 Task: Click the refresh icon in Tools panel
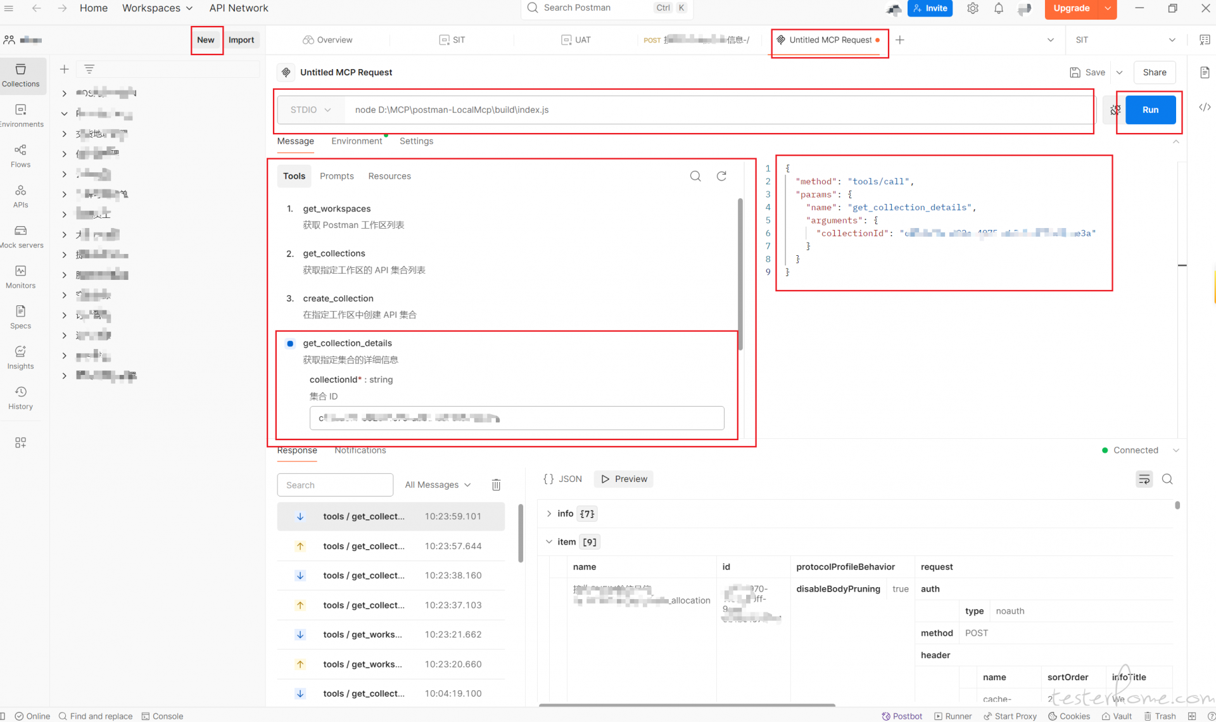pyautogui.click(x=721, y=176)
